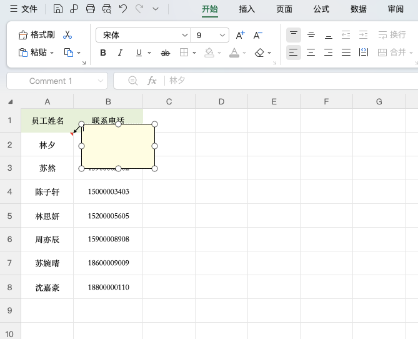Expand underline style options arrow
This screenshot has height=339, width=418.
click(149, 53)
